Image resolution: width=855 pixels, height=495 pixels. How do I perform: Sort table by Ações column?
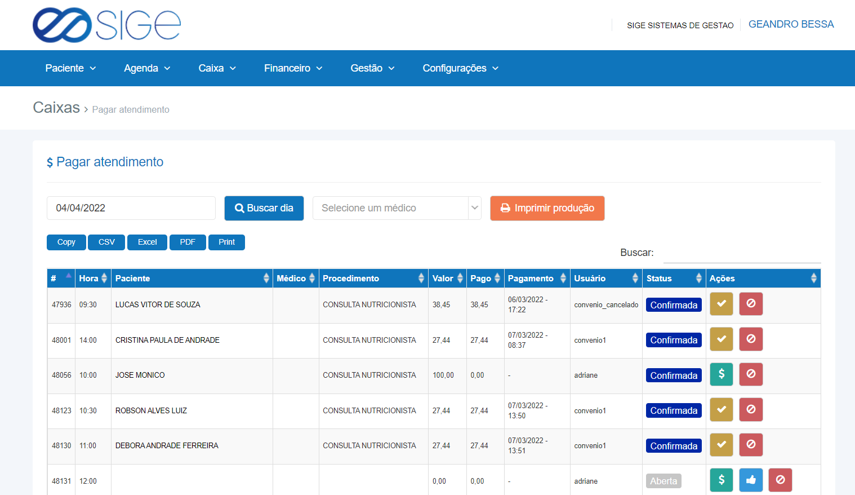[763, 279]
